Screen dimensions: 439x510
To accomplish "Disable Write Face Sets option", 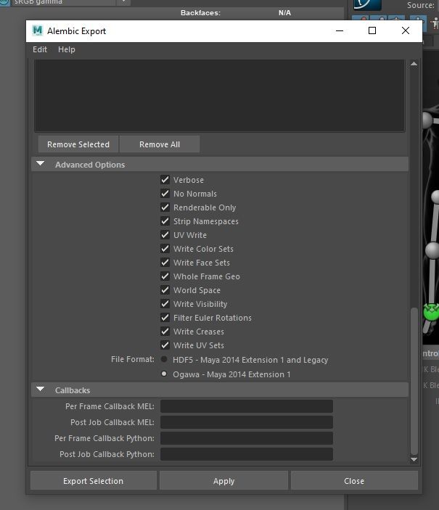I will tap(165, 263).
